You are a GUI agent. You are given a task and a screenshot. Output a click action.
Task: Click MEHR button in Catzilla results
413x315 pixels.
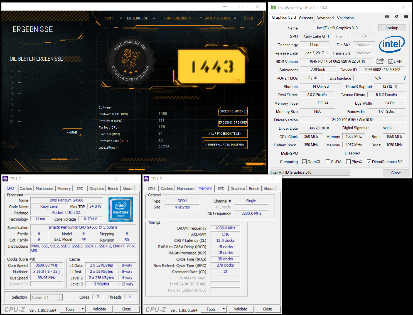pyautogui.click(x=71, y=133)
